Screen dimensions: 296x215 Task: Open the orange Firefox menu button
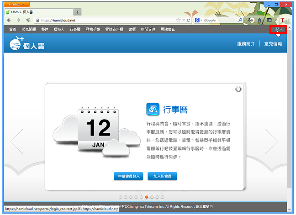[x=16, y=4]
